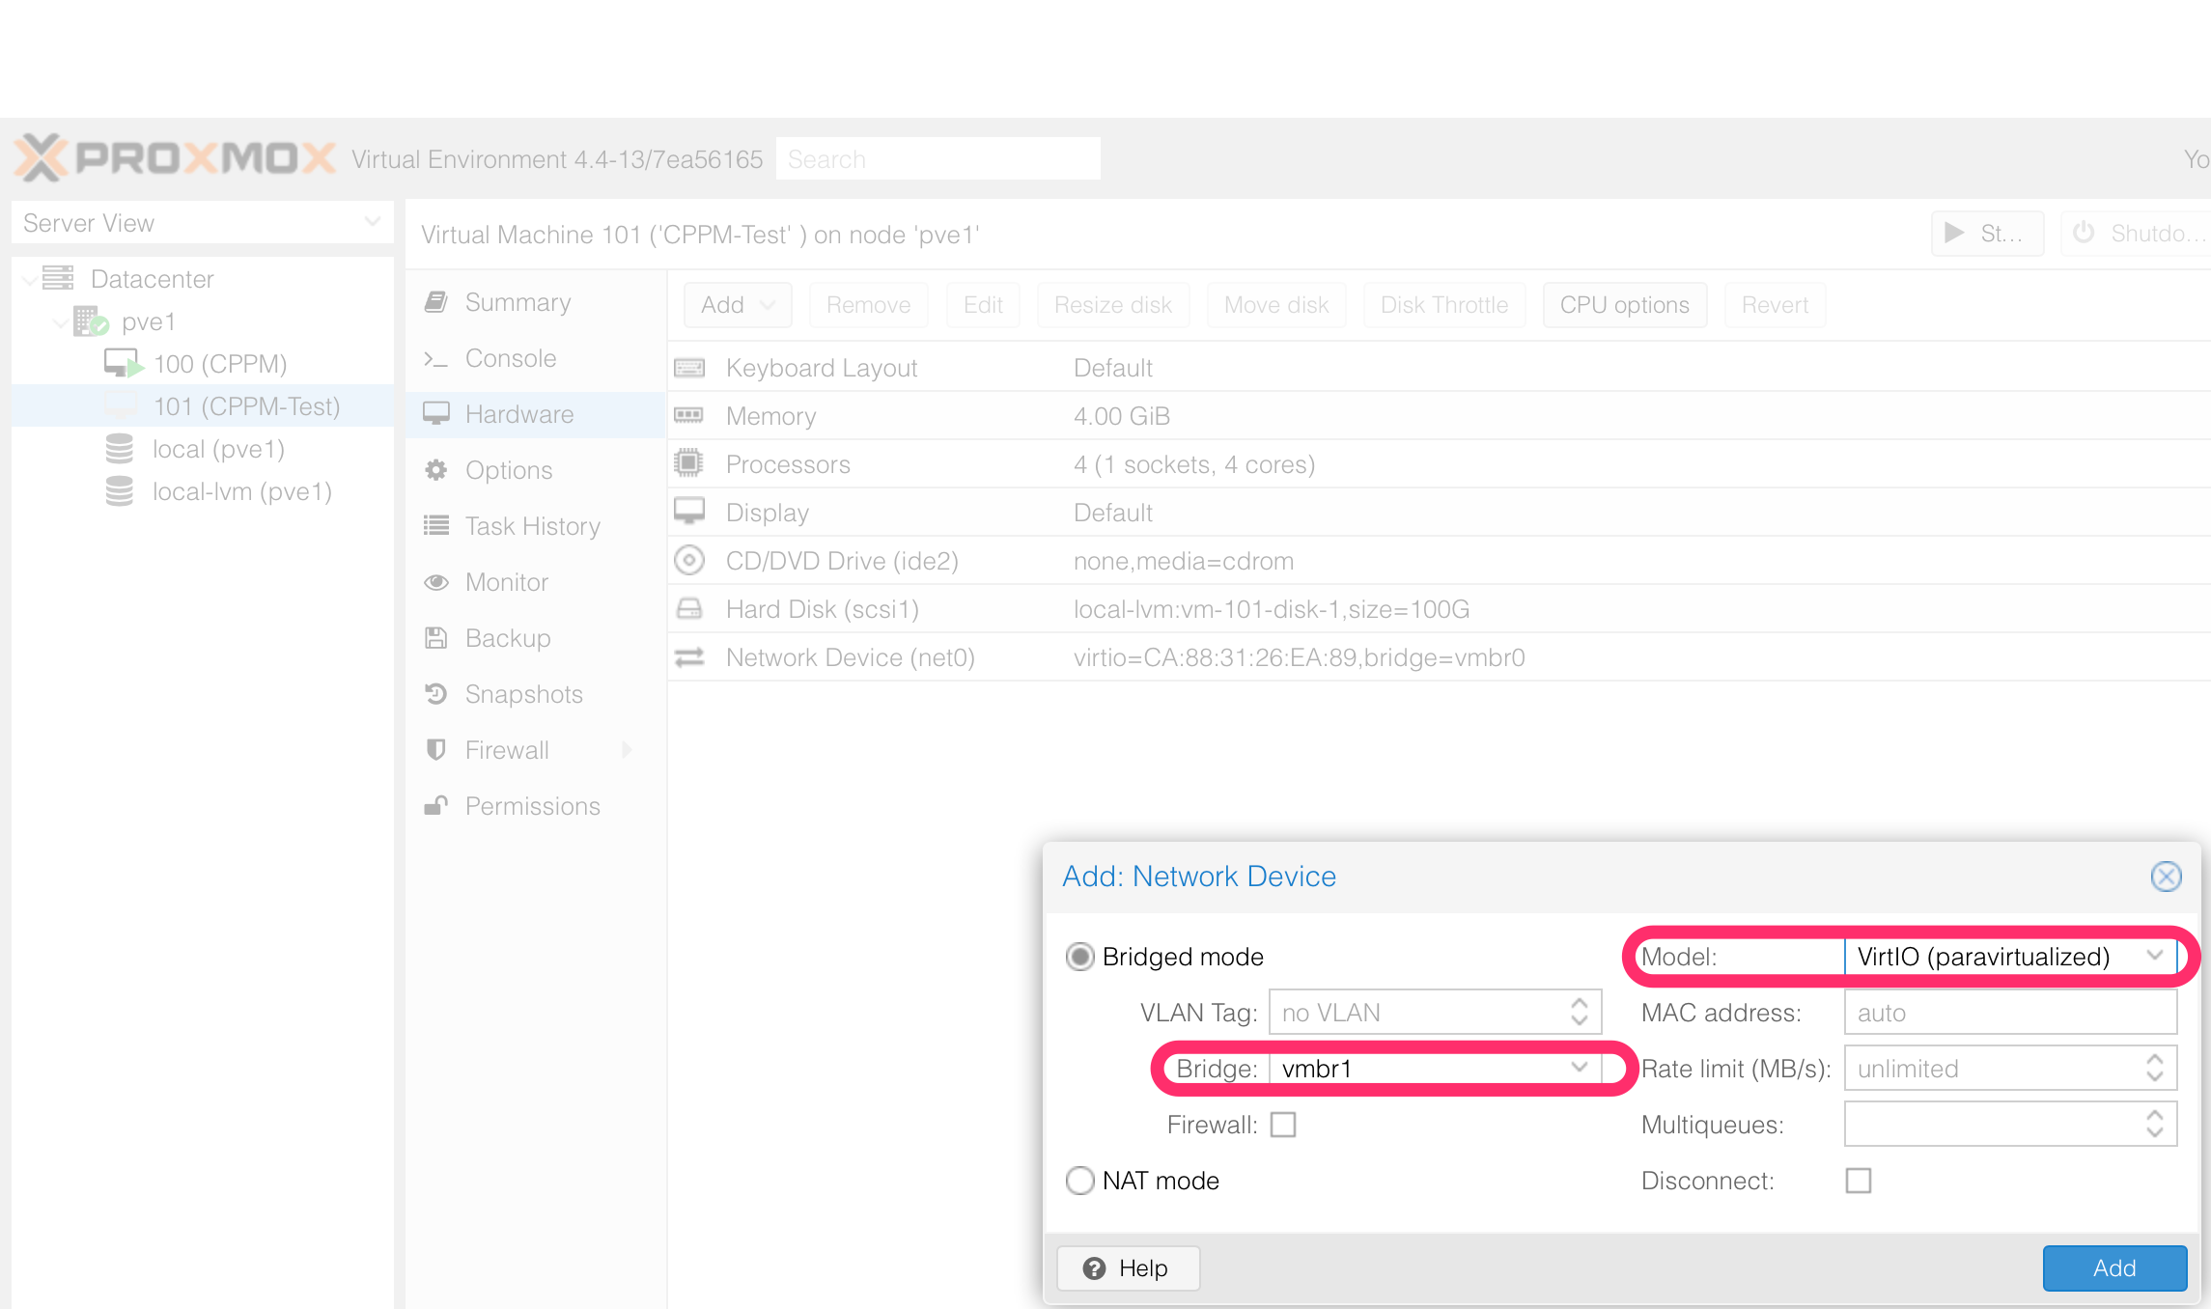Click the CD/DVD Drive disc icon
The image size is (2211, 1309).
click(x=689, y=561)
